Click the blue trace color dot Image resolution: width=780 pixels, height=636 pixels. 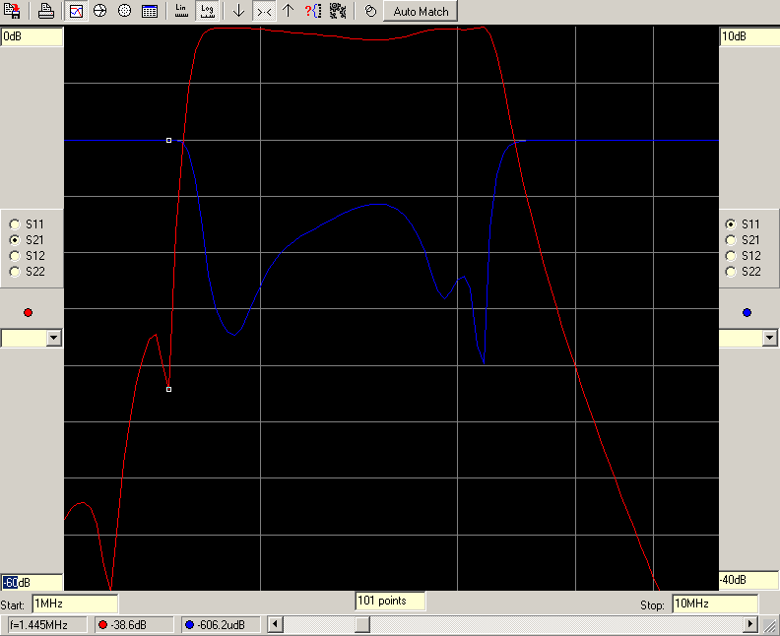click(x=747, y=313)
